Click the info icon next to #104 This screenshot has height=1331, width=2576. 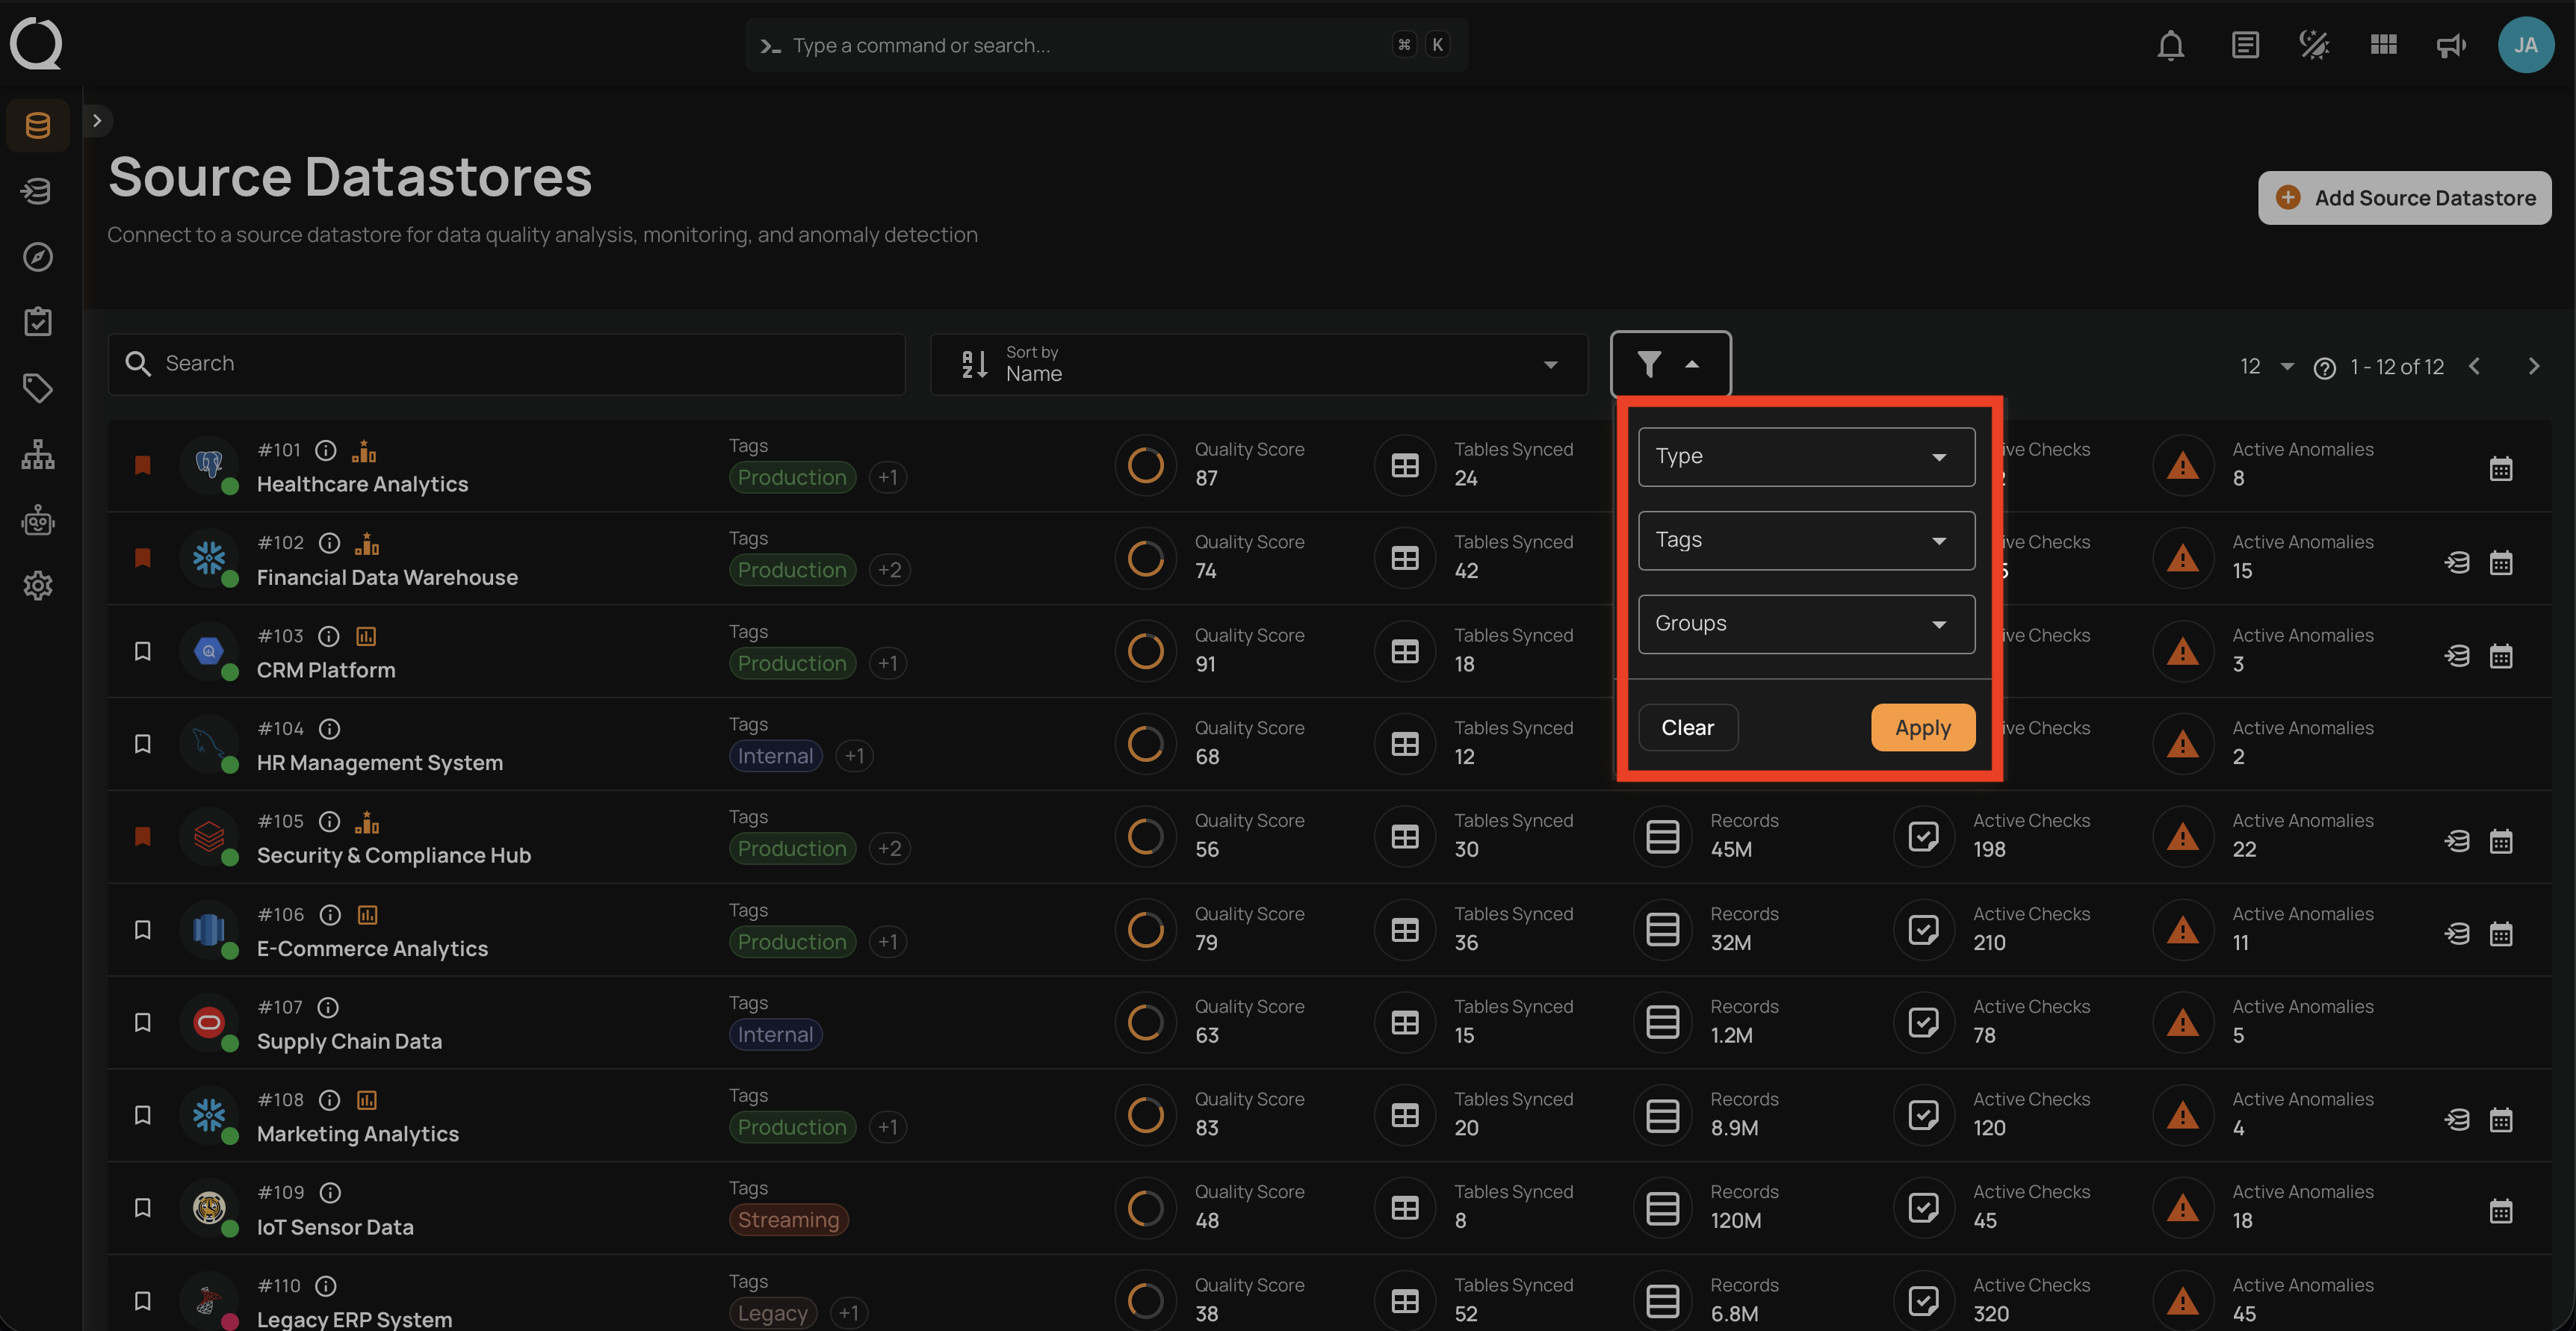[x=329, y=729]
